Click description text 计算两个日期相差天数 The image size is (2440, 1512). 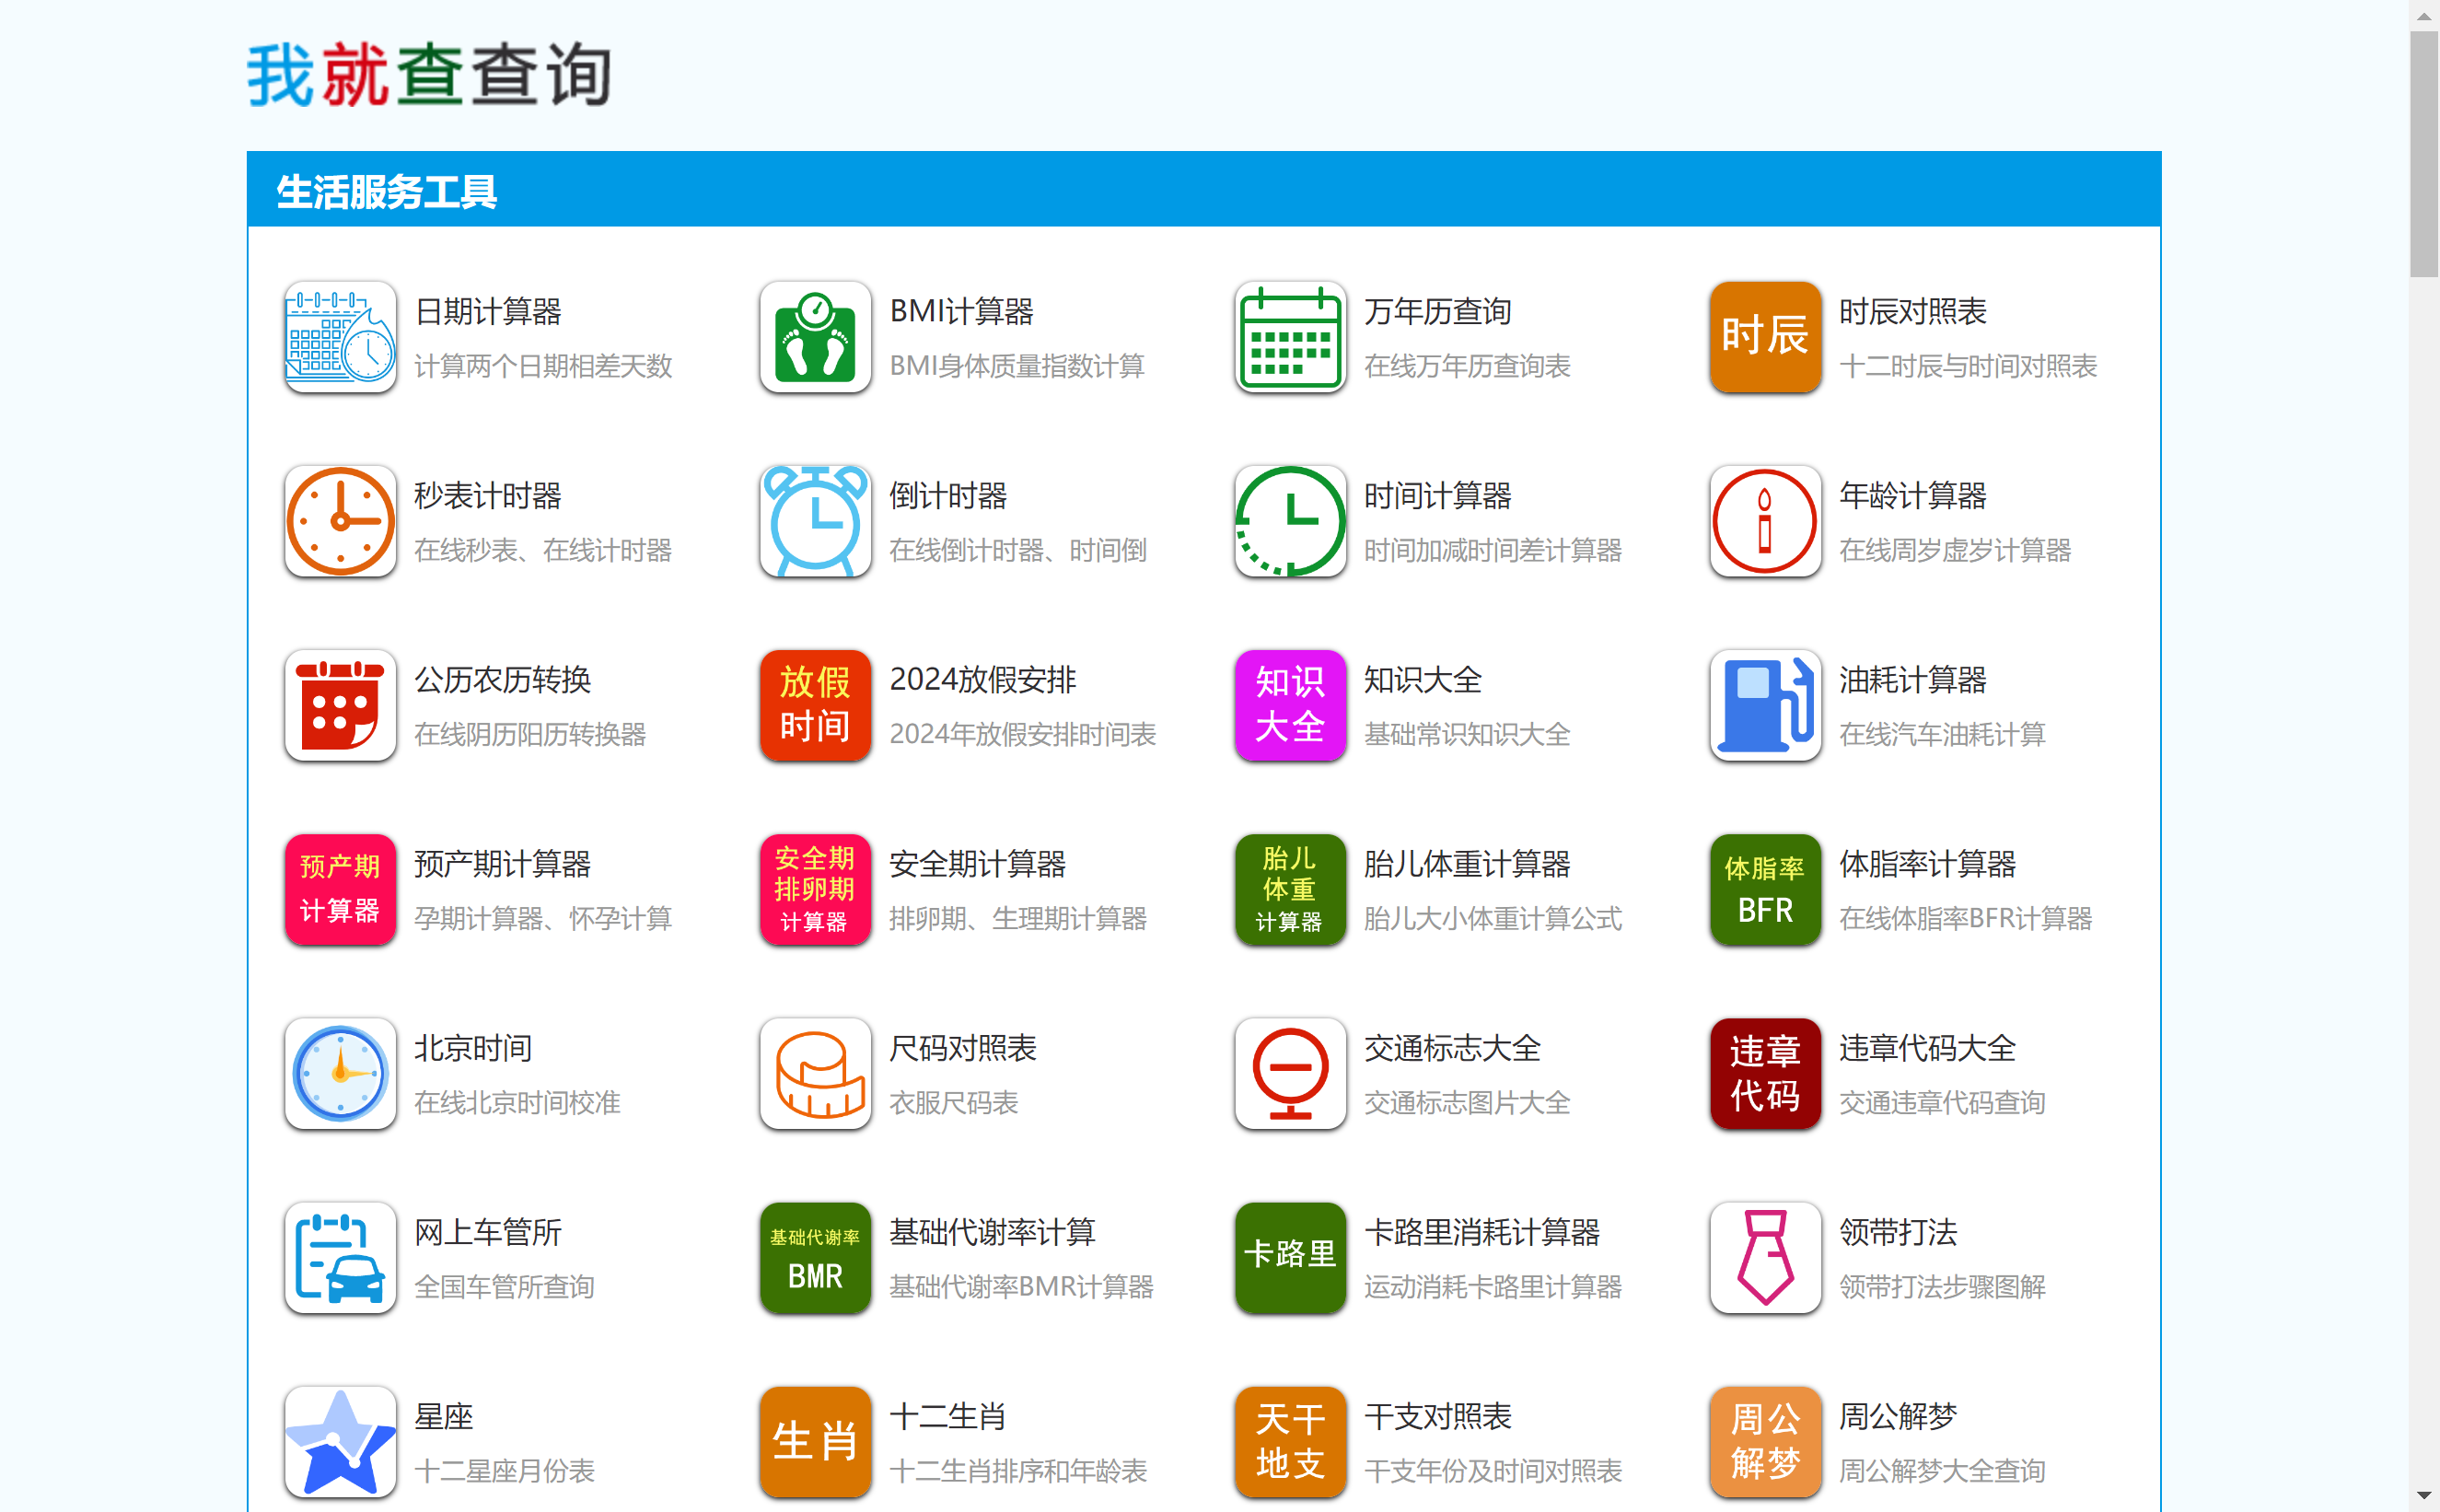coord(542,366)
